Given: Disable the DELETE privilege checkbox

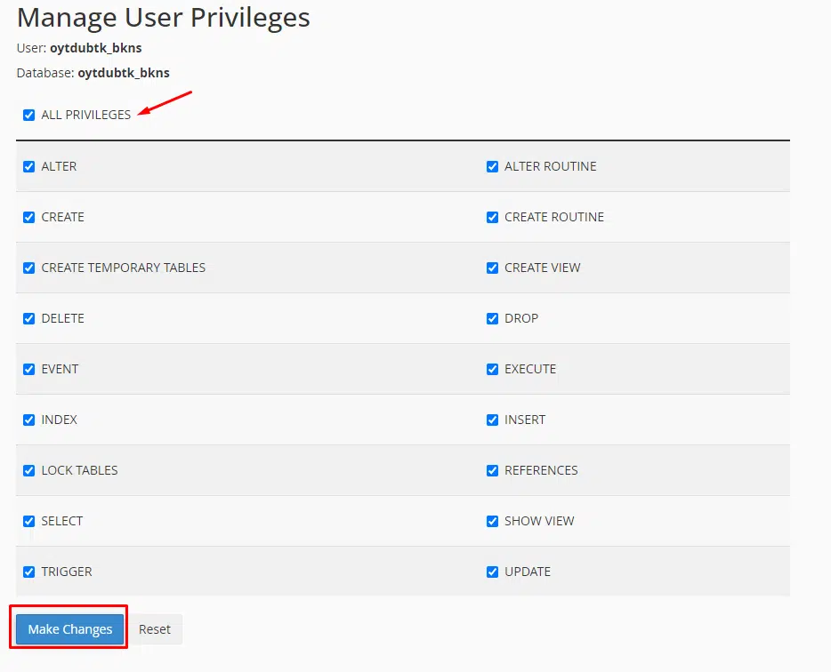Looking at the screenshot, I should click(29, 318).
